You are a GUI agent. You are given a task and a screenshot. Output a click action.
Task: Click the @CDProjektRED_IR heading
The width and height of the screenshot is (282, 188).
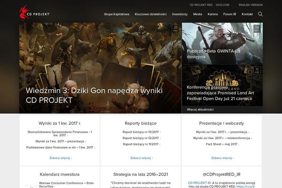pyautogui.click(x=221, y=174)
